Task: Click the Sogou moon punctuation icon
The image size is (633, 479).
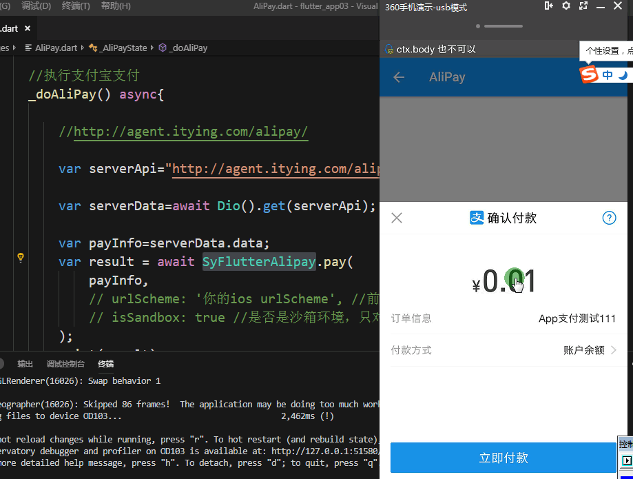Action: [x=623, y=75]
